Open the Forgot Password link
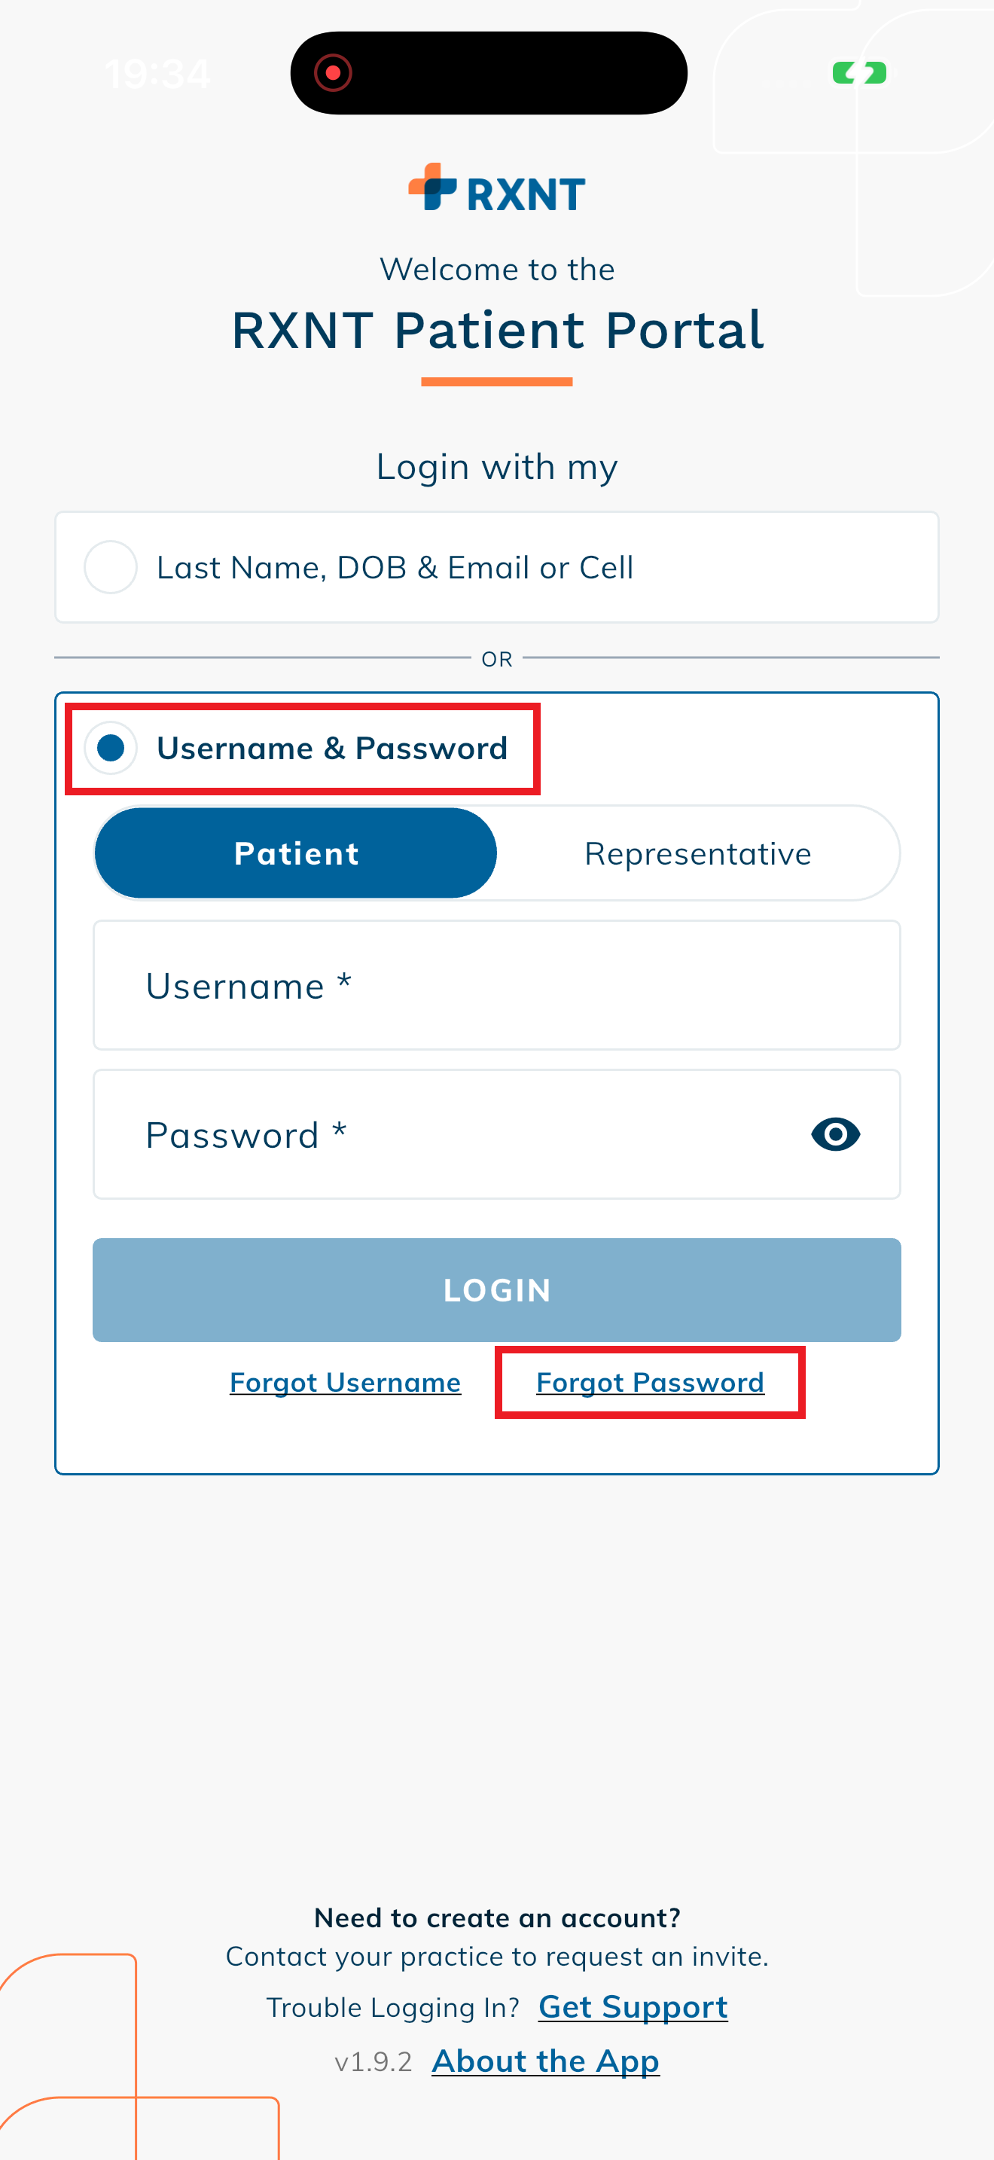This screenshot has width=994, height=2160. pos(650,1382)
